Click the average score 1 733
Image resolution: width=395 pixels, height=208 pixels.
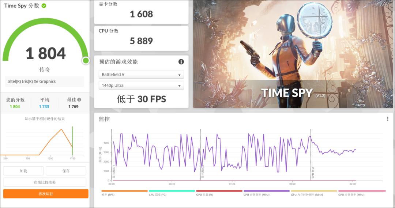pos(44,106)
